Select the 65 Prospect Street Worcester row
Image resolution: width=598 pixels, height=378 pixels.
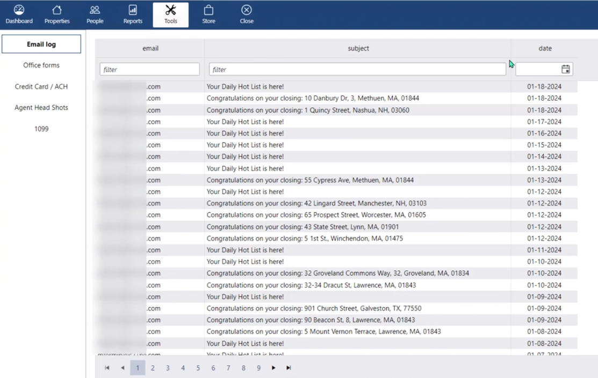tap(336, 214)
